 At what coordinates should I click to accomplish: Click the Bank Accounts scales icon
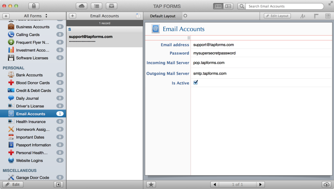coord(11,75)
